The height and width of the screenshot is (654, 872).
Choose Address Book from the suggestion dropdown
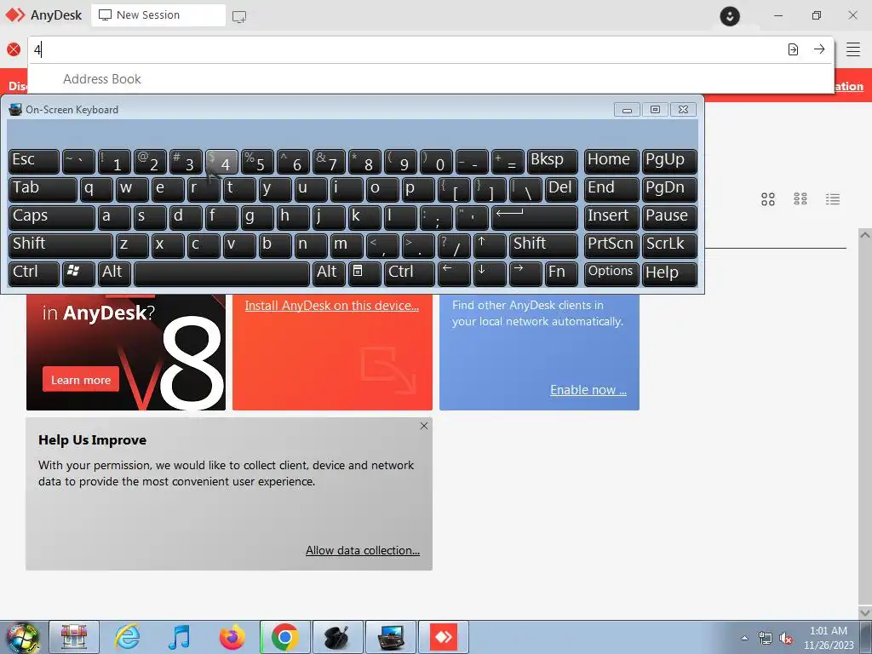point(102,79)
